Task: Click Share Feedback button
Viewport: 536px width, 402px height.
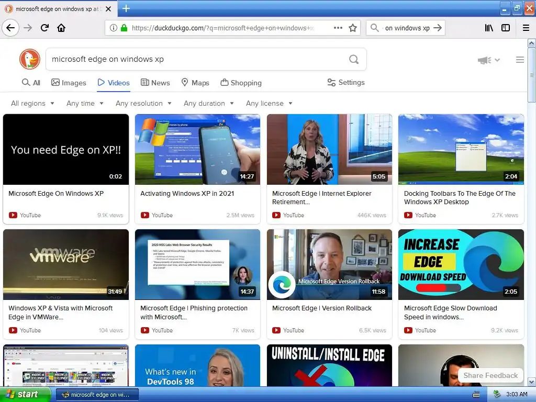Action: coord(490,375)
